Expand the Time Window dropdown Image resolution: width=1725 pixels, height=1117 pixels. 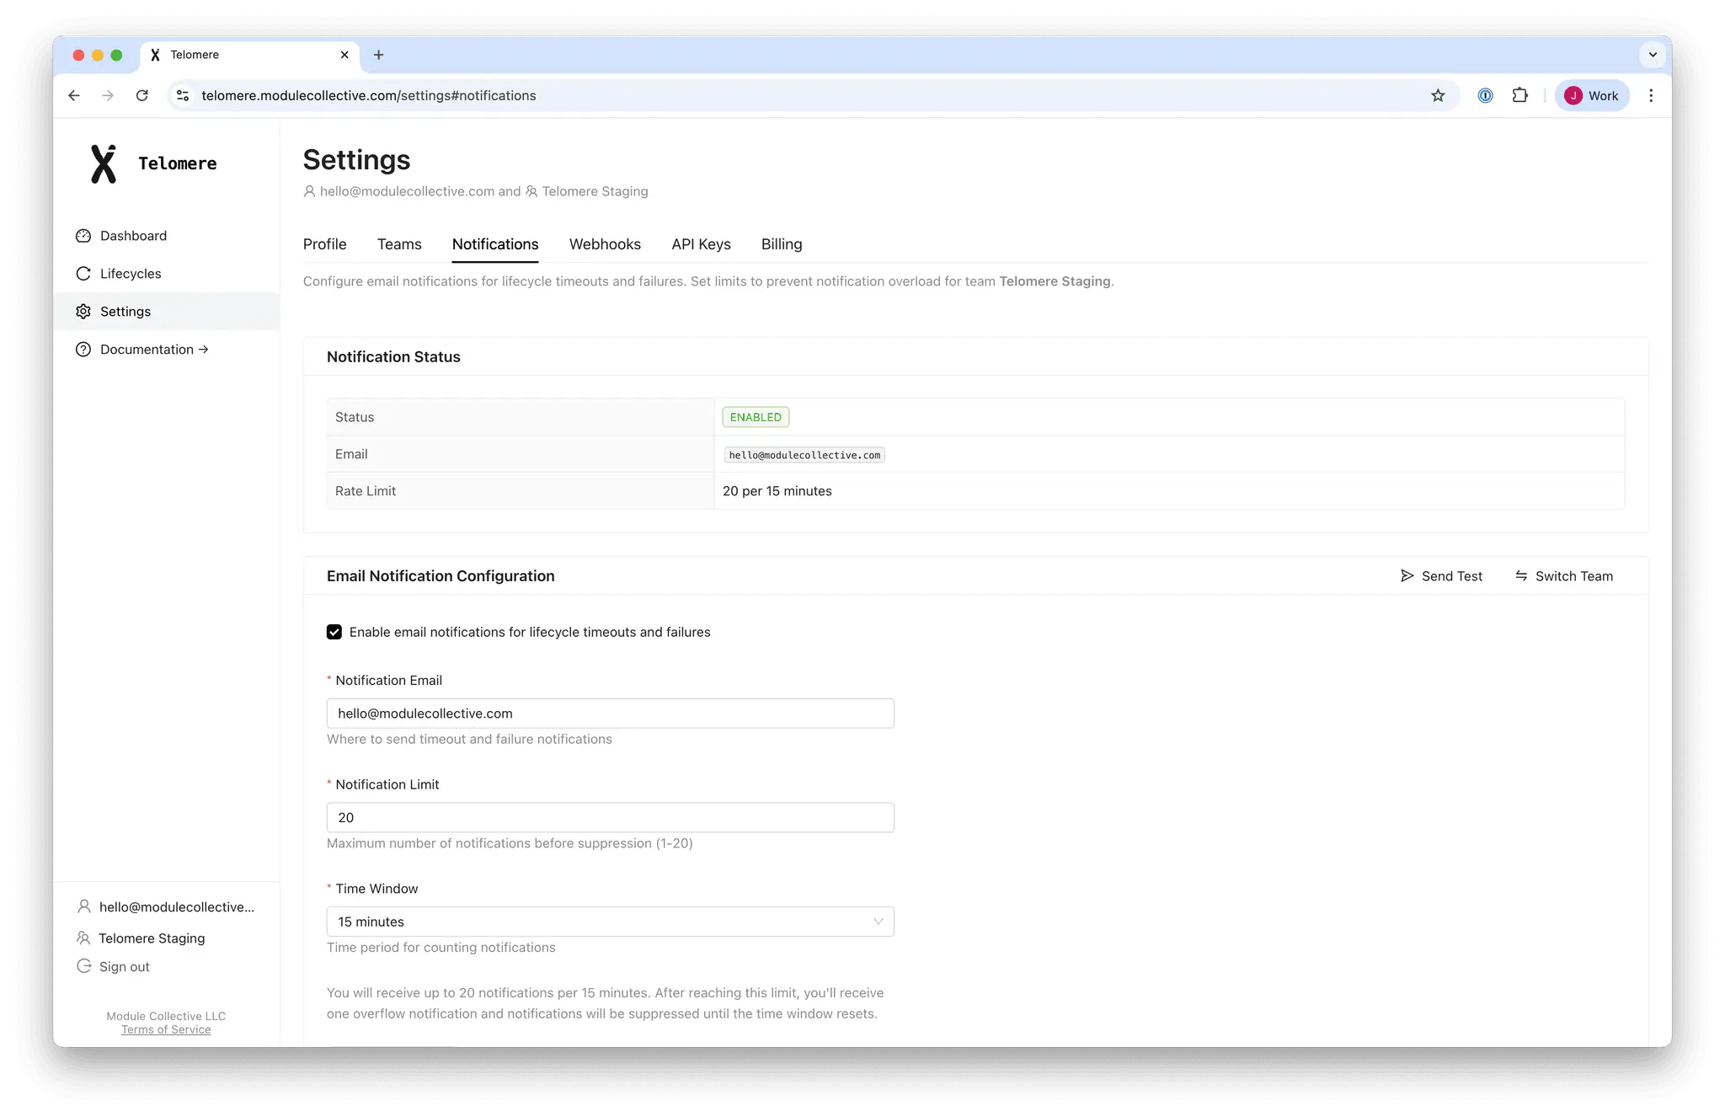(x=610, y=922)
